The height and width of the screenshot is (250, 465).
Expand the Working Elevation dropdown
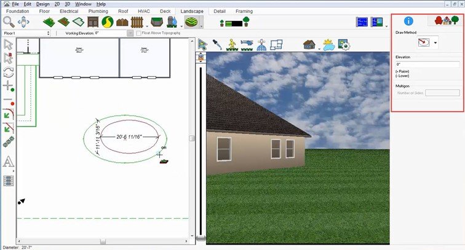(130, 33)
